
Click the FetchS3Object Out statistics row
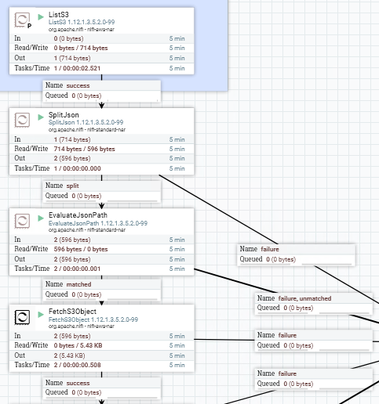point(102,355)
